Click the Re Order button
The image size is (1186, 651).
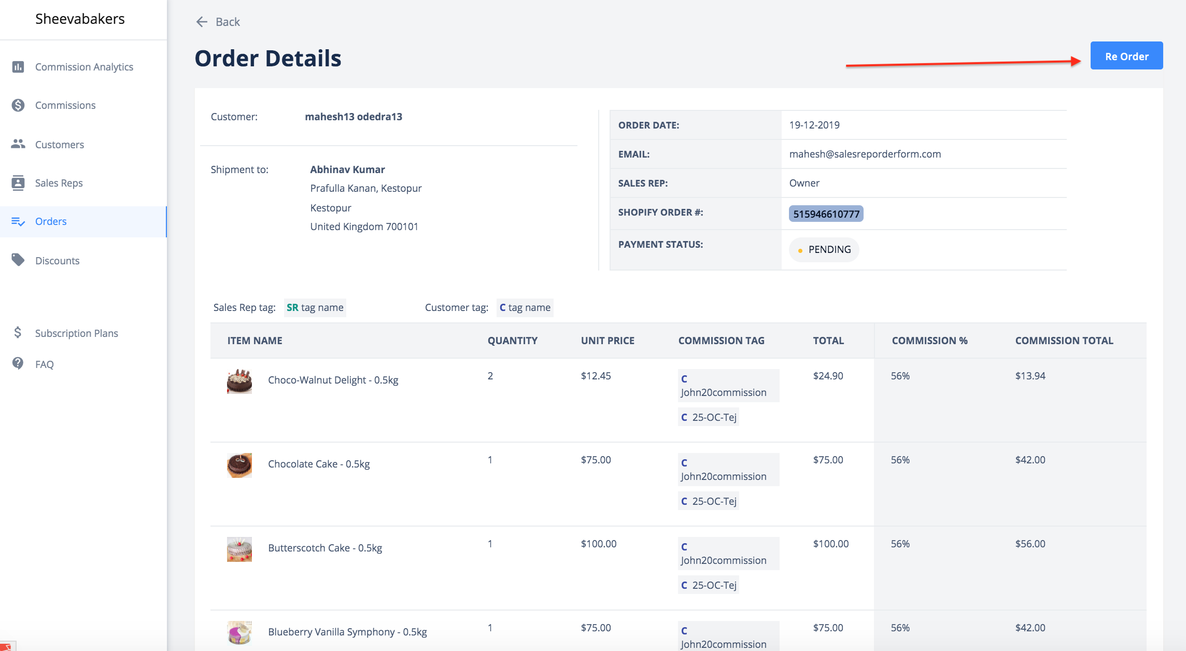pyautogui.click(x=1127, y=56)
